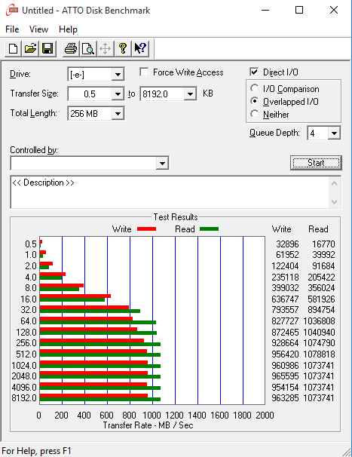Select the Neither radio button
Image resolution: width=352 pixels, height=457 pixels.
click(x=254, y=114)
